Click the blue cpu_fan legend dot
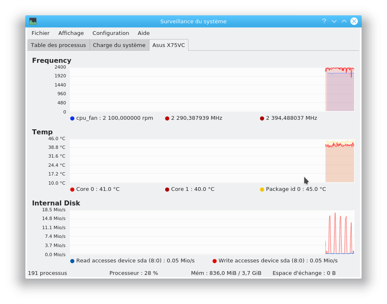The image size is (387, 304). (x=72, y=119)
